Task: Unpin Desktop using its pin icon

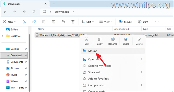Action: 26,49
